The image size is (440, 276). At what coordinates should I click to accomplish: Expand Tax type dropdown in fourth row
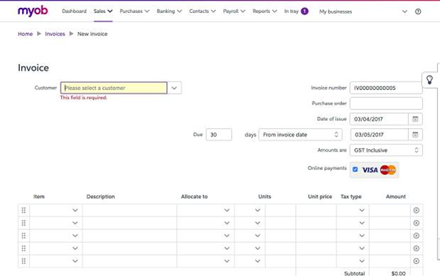tap(362, 248)
